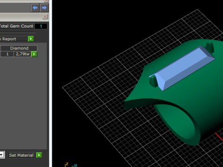Click the Total Gem Count value field
223x167 pixels.
tap(41, 26)
